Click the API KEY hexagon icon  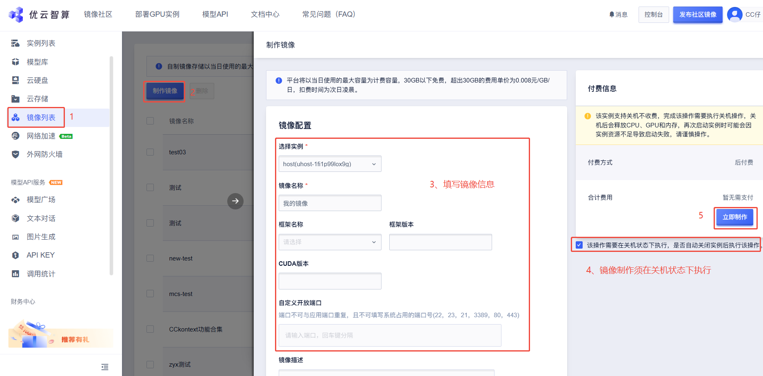pos(16,255)
